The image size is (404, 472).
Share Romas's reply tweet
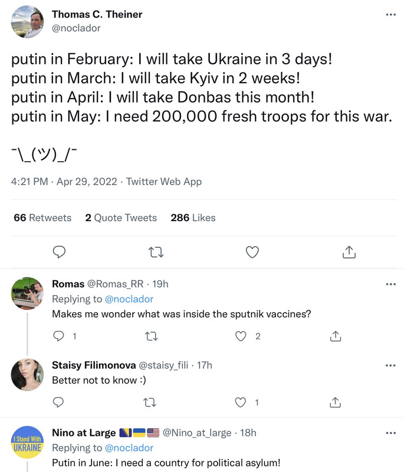click(335, 336)
